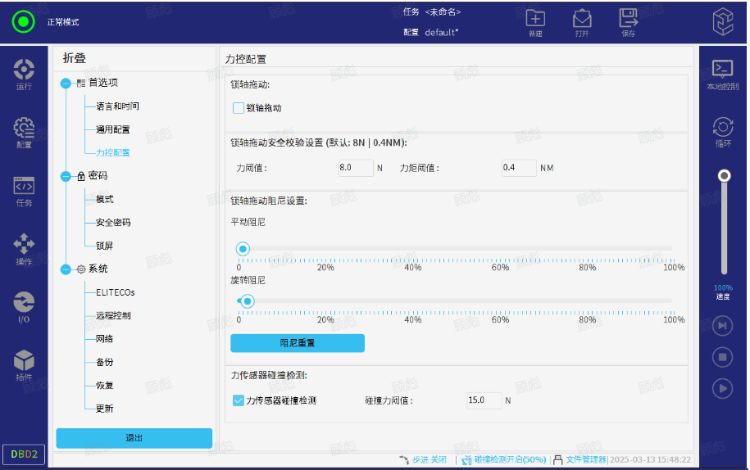
Task: Collapse the 首选项 tree section
Action: click(66, 83)
